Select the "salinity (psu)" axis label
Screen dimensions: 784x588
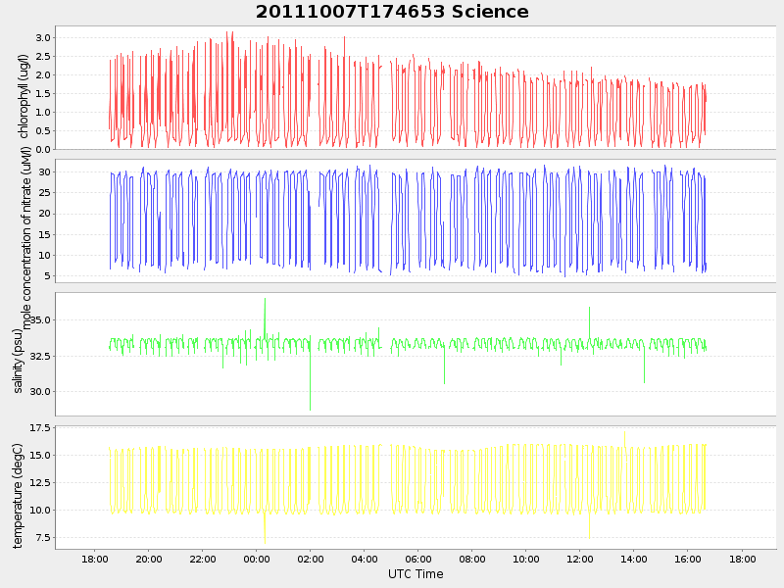tap(18, 361)
